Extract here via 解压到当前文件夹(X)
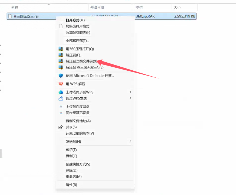Screen dimensions: 236x195 (x=81, y=61)
